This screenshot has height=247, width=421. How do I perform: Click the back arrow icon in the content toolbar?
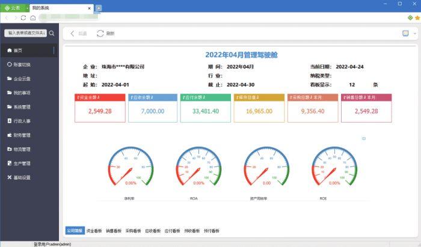point(72,33)
